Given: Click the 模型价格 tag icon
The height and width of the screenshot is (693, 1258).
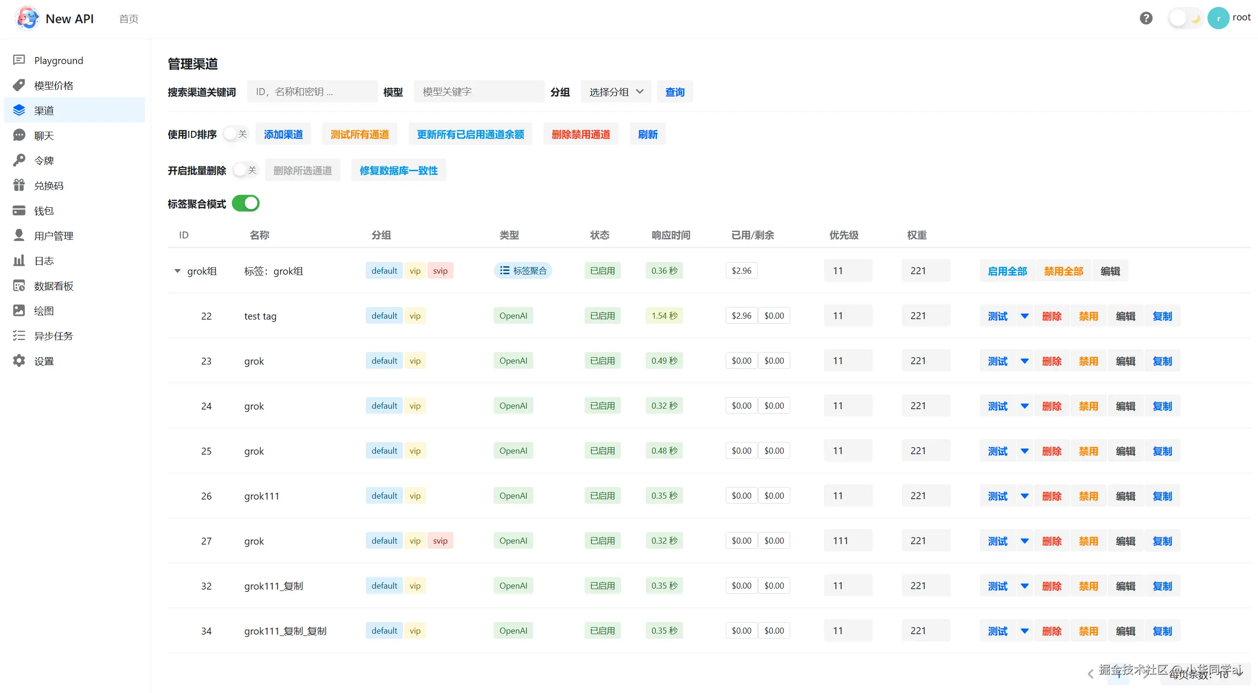Looking at the screenshot, I should 19,85.
